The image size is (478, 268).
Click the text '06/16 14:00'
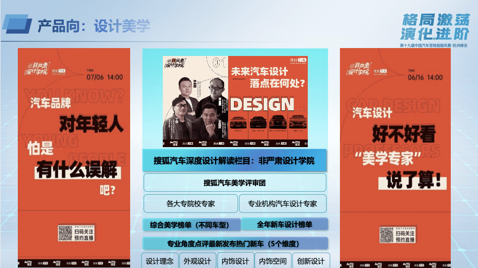click(425, 77)
